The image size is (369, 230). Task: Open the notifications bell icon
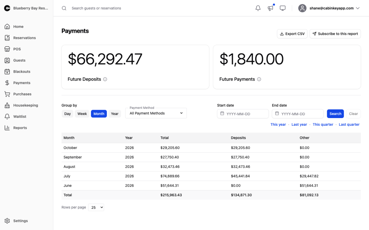(x=258, y=8)
